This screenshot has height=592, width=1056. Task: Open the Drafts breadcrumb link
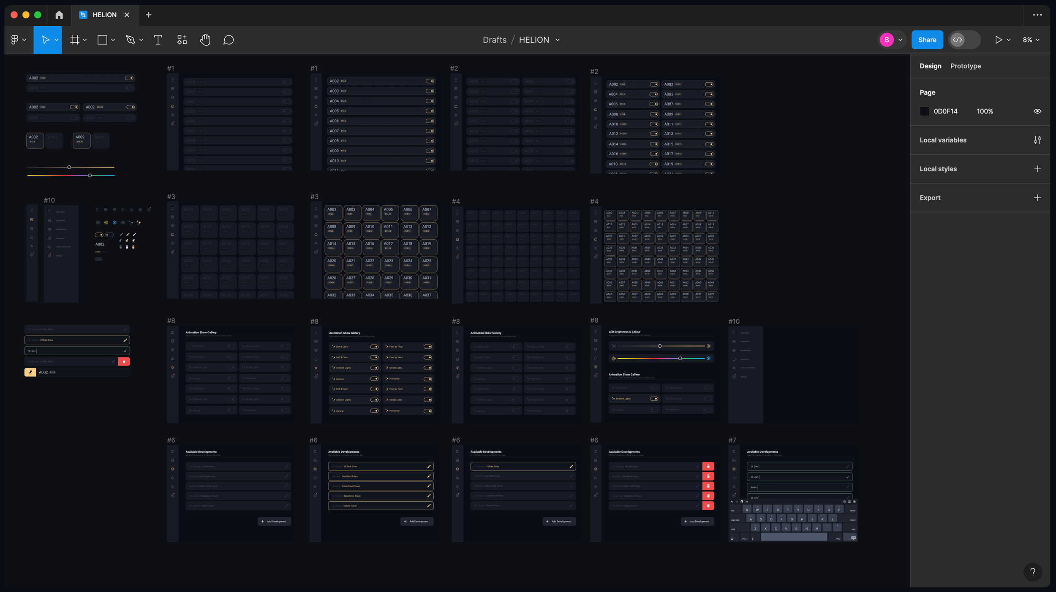click(x=494, y=40)
